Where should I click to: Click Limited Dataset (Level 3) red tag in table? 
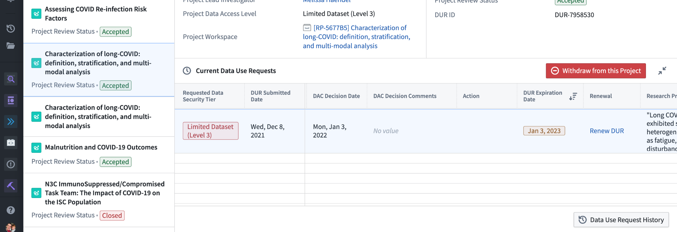point(211,131)
